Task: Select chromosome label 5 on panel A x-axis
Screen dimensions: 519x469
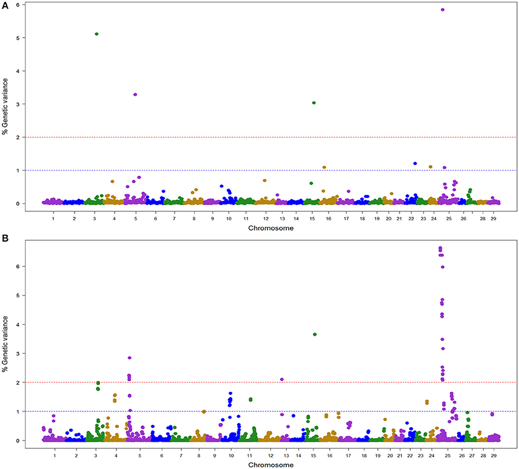Action: point(136,218)
